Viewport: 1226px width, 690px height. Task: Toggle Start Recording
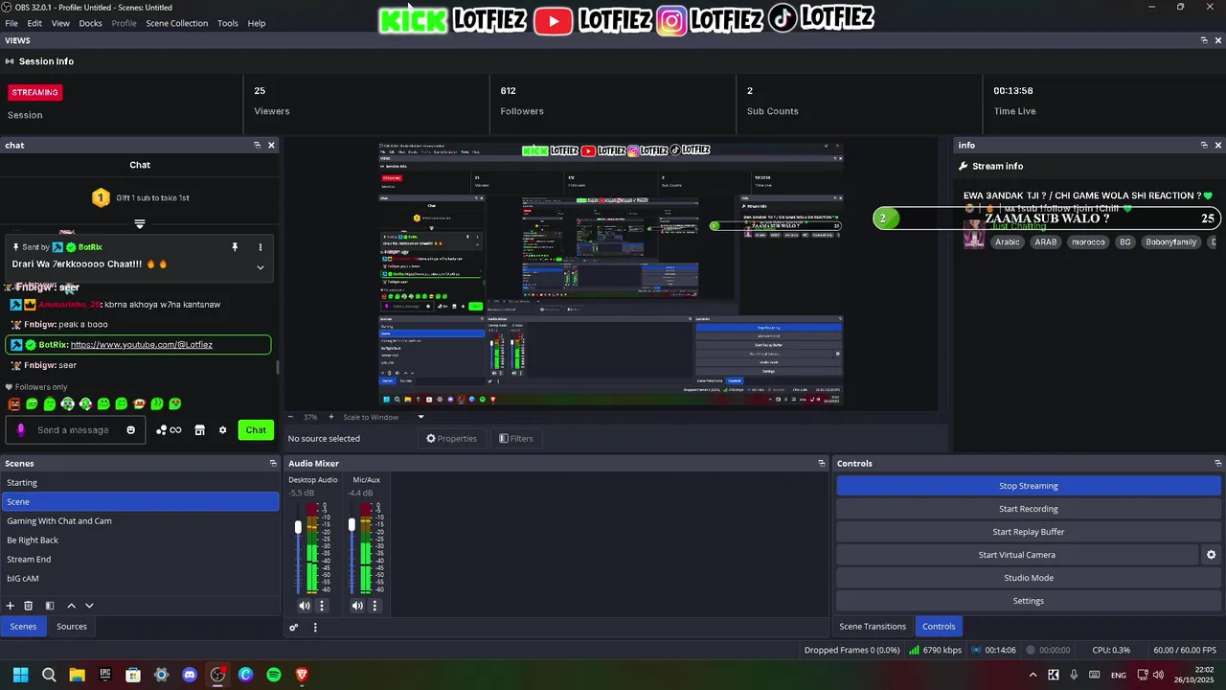coord(1029,509)
